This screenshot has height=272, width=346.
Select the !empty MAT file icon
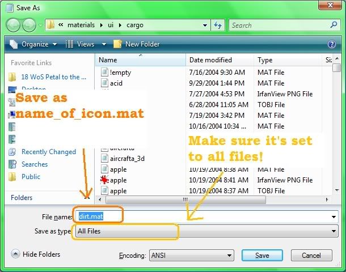(105, 73)
